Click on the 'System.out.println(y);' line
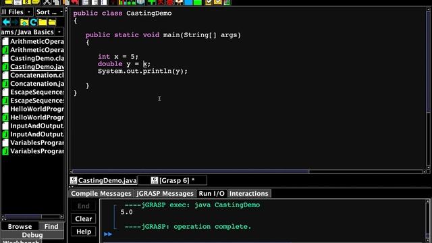Image resolution: width=432 pixels, height=243 pixels. click(x=142, y=71)
